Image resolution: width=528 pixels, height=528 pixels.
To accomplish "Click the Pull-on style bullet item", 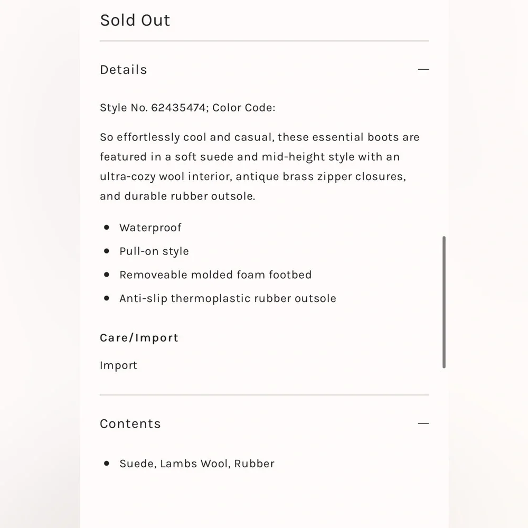I will click(154, 251).
